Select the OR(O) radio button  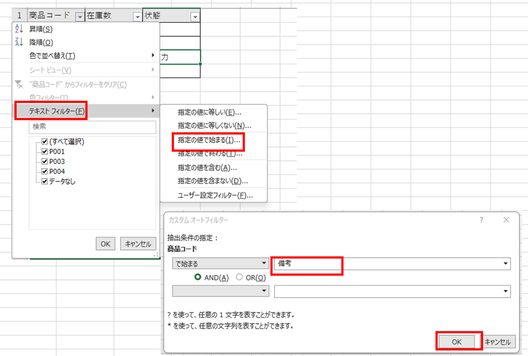[240, 277]
